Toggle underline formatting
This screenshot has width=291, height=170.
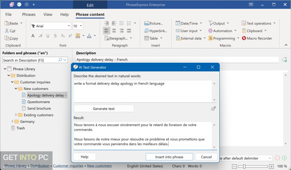(48, 36)
